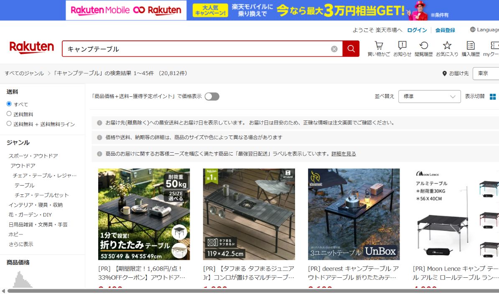Click info icon beside 価格や送料 notice
This screenshot has width=499, height=294.
coord(99,138)
